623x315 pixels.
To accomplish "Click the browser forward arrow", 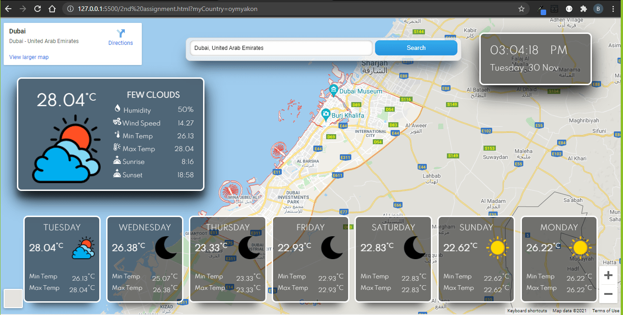I will tap(23, 9).
